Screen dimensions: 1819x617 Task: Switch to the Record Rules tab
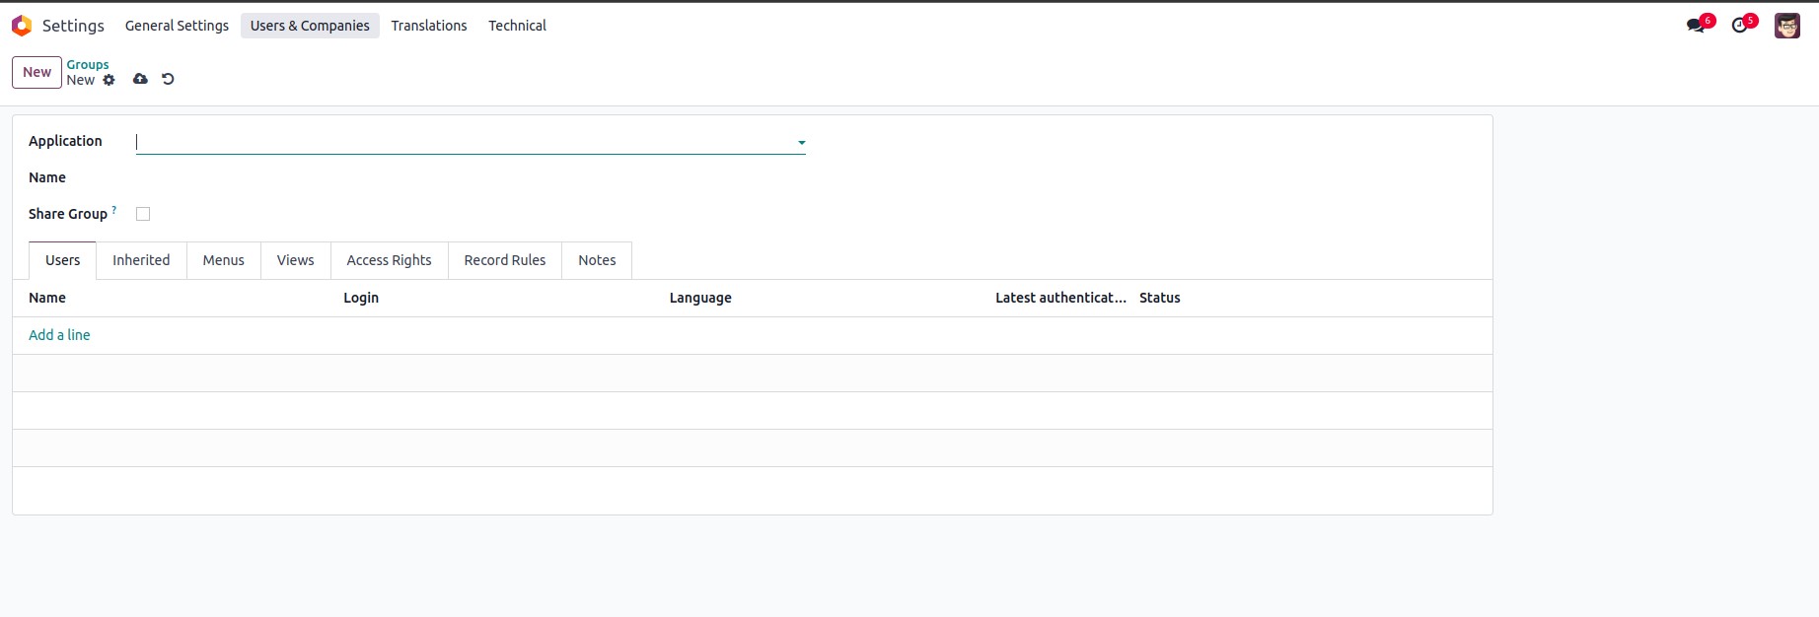coord(504,260)
